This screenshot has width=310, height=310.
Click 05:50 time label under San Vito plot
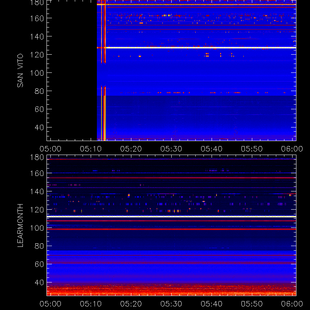pos(252,149)
